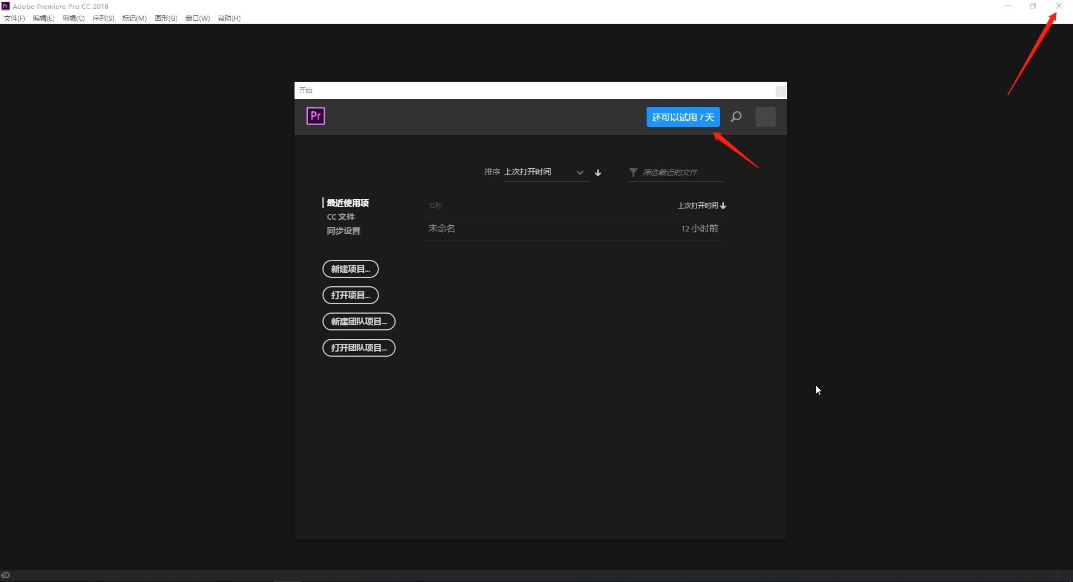Click the 打开团队项目 button
This screenshot has width=1073, height=582.
point(359,348)
